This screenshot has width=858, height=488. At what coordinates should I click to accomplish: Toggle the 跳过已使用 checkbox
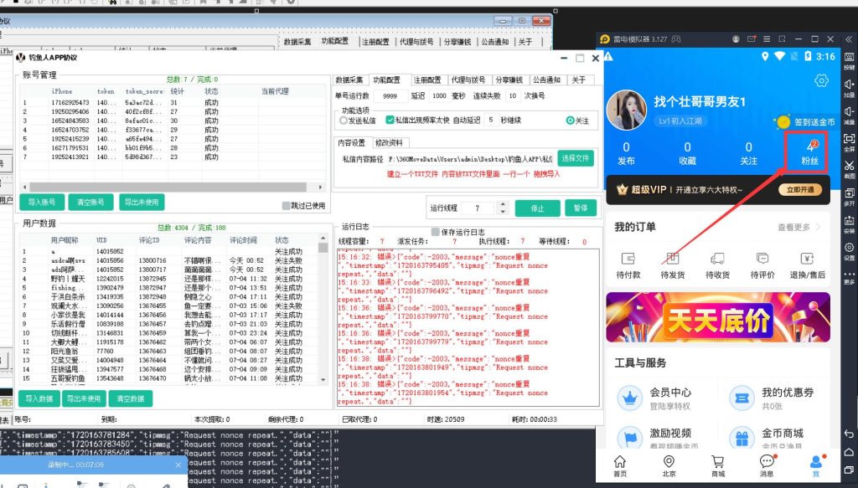286,205
